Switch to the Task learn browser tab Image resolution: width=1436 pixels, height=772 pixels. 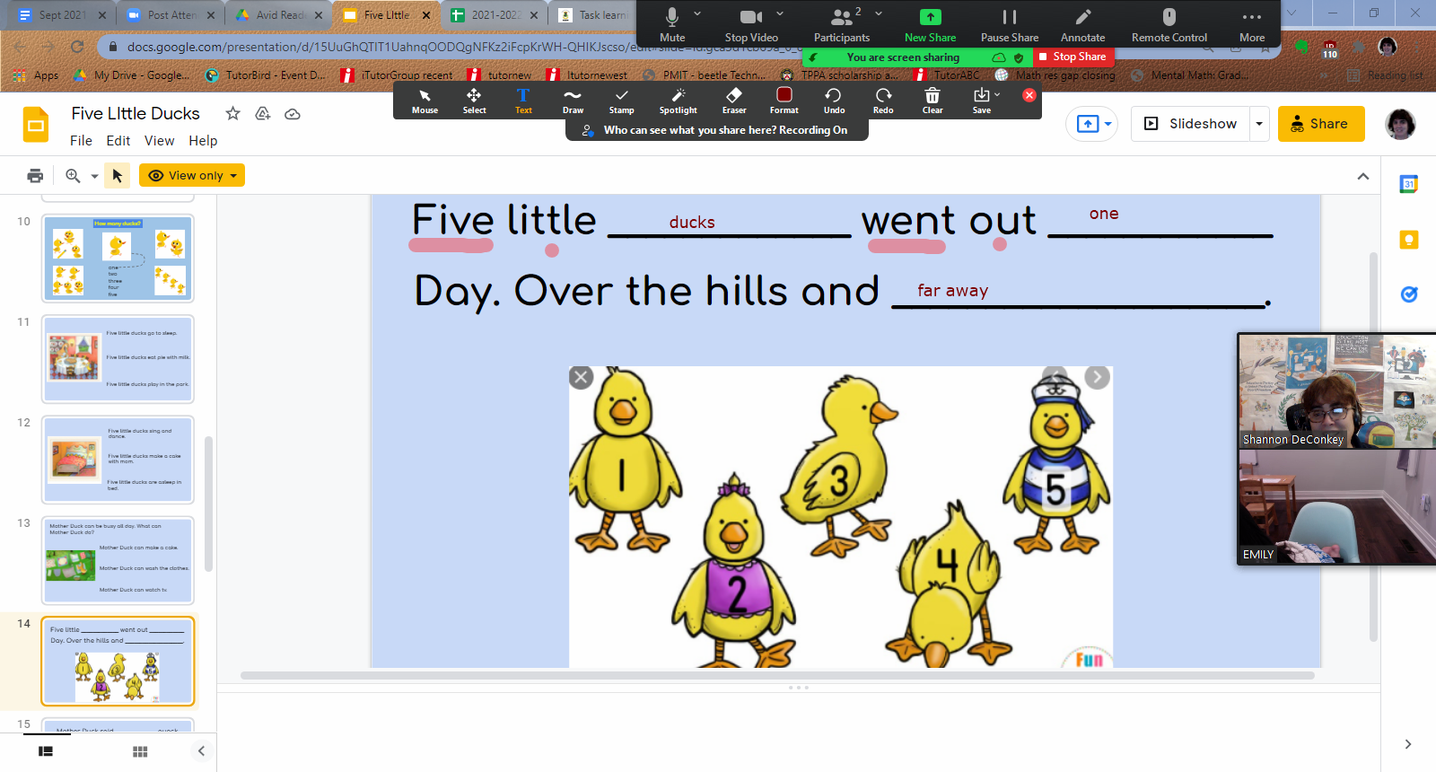[594, 15]
